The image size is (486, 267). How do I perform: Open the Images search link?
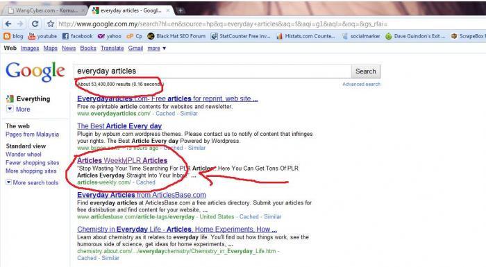30,49
